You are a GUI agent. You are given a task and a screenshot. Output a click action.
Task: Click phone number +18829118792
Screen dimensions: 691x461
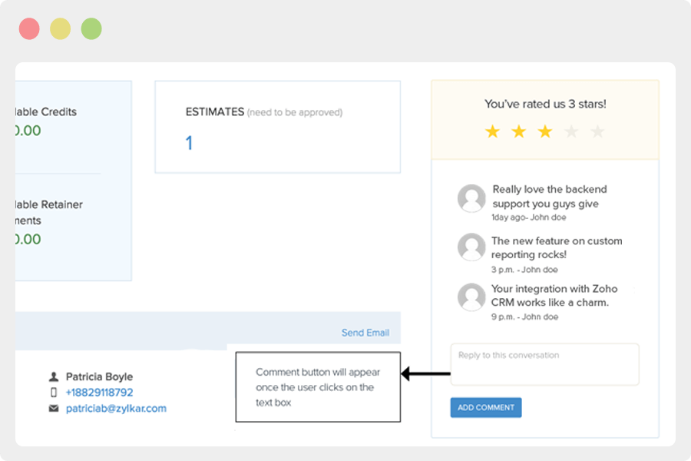(99, 393)
